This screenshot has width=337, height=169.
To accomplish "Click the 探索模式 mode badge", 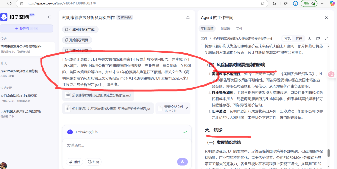I will click(125, 17).
